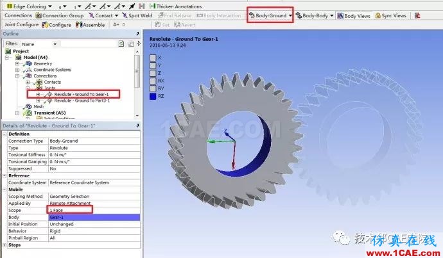Click the Geometry tree icon
This screenshot has width=443, height=258.
click(x=29, y=63)
